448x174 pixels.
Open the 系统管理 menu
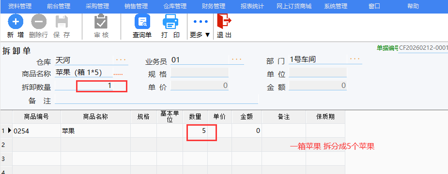click(336, 6)
